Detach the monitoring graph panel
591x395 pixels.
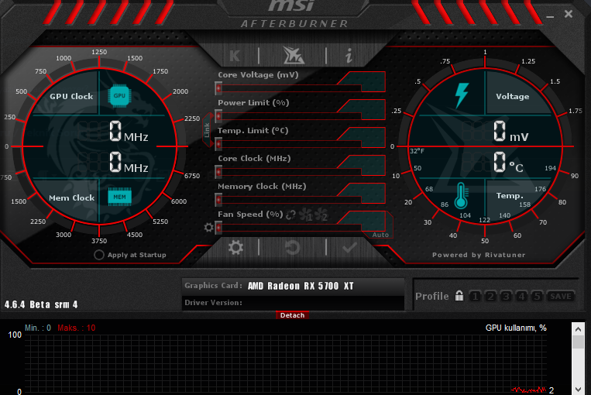(293, 315)
